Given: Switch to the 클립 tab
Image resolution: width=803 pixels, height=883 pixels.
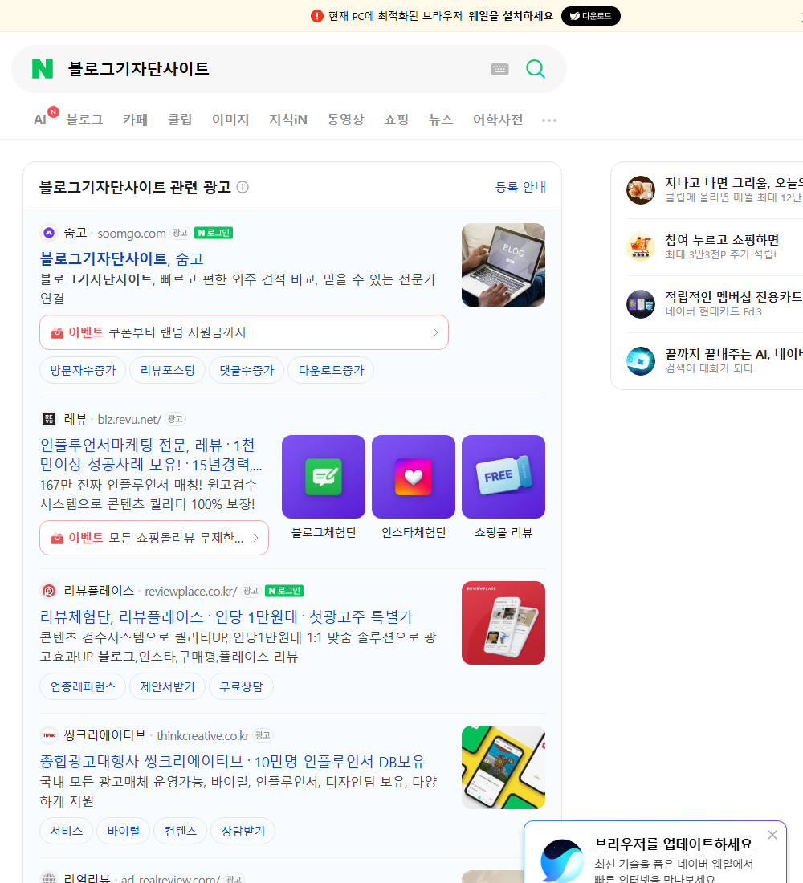Looking at the screenshot, I should 180,120.
